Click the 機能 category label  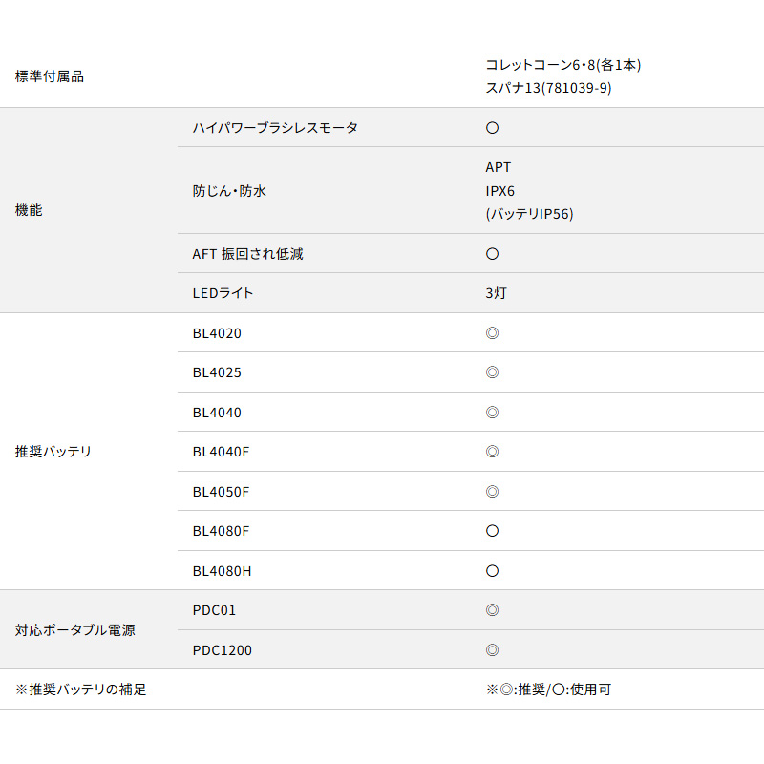(x=29, y=210)
